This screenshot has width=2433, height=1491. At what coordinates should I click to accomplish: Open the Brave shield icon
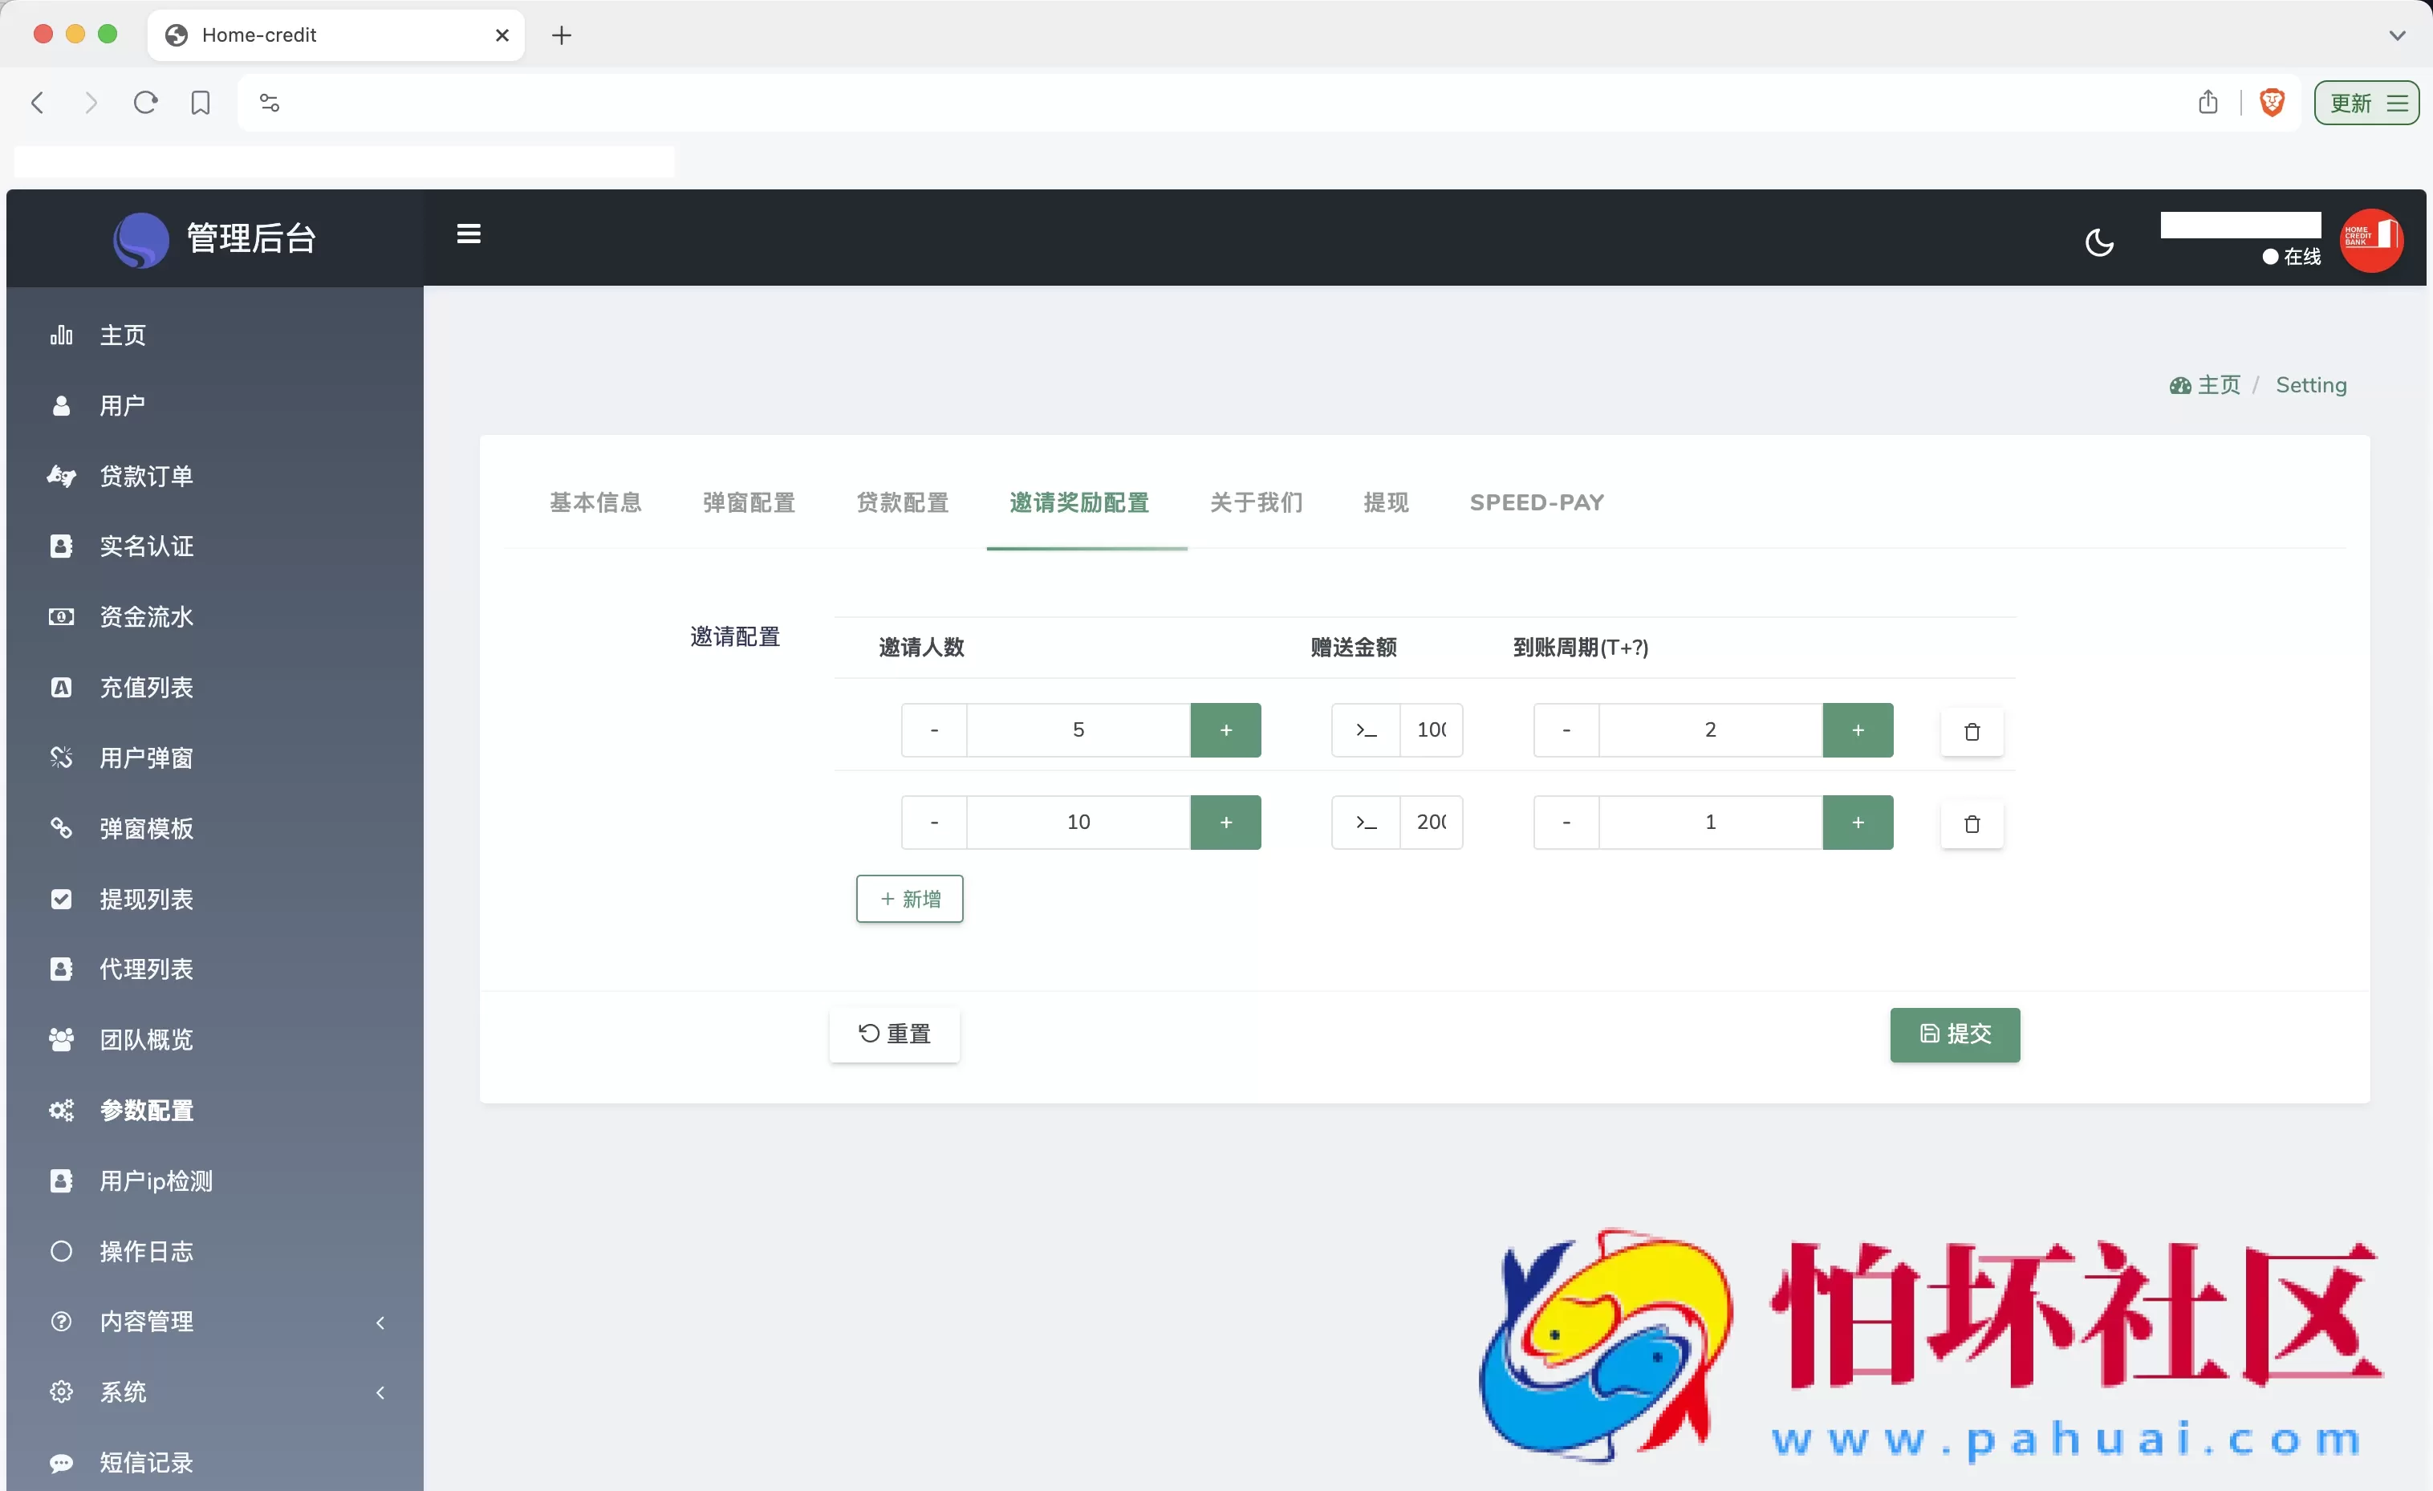point(2271,102)
